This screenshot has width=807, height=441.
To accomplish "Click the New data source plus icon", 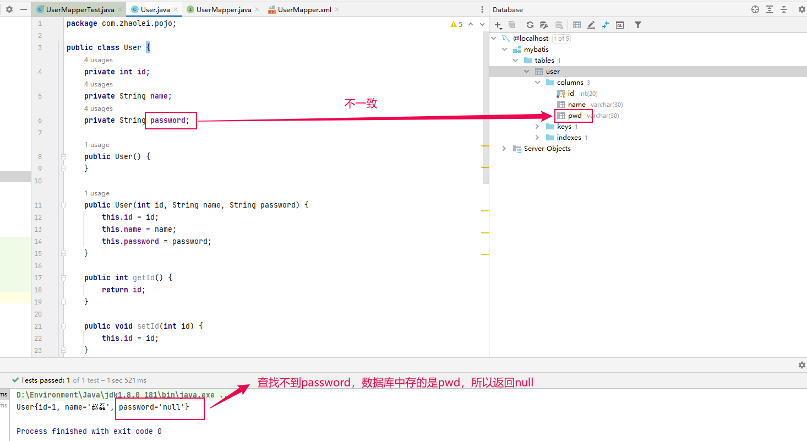I will point(498,25).
